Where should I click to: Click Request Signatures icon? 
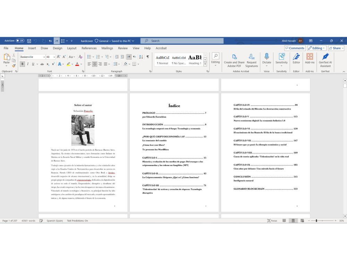click(x=252, y=60)
